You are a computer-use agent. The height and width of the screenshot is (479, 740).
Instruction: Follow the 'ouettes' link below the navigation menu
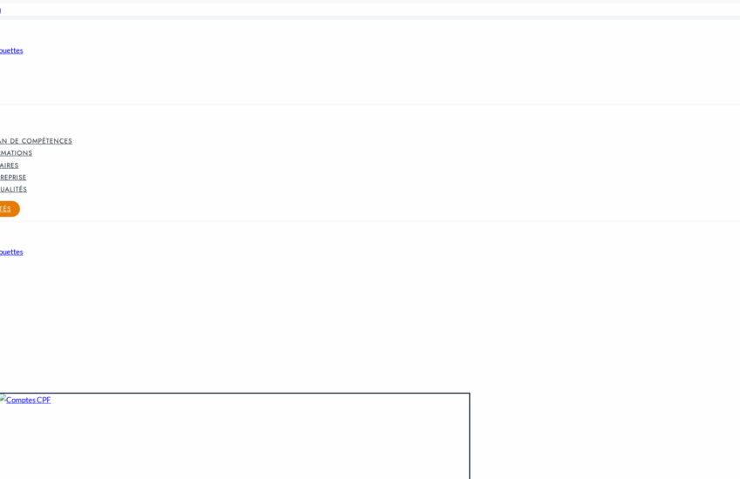[11, 252]
